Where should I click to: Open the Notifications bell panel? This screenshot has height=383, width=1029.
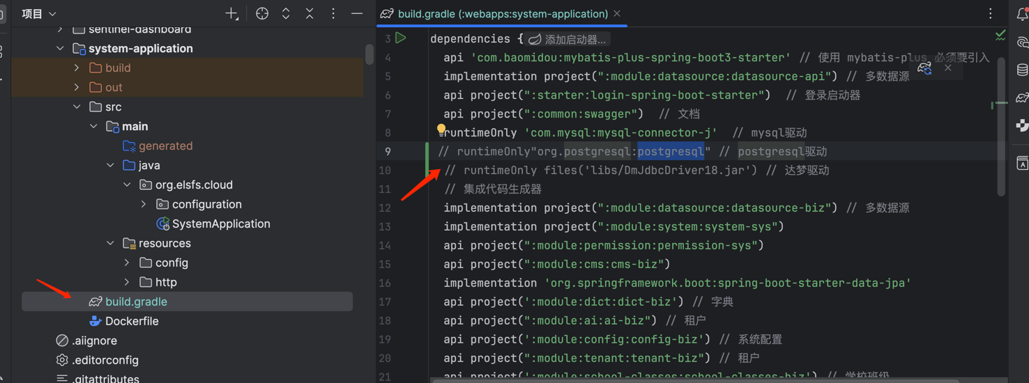tap(1022, 14)
